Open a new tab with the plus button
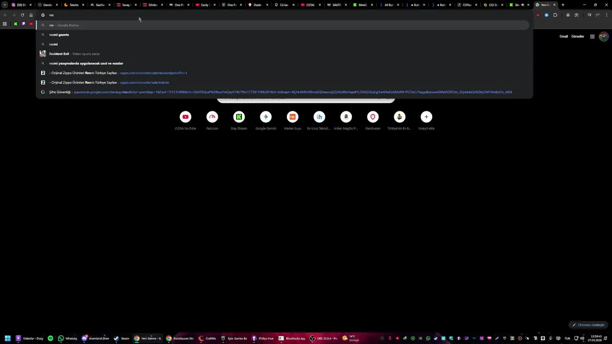This screenshot has height=344, width=612. 563,5
